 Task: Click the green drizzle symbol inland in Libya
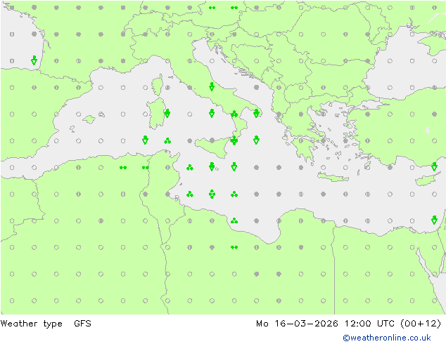click(234, 247)
